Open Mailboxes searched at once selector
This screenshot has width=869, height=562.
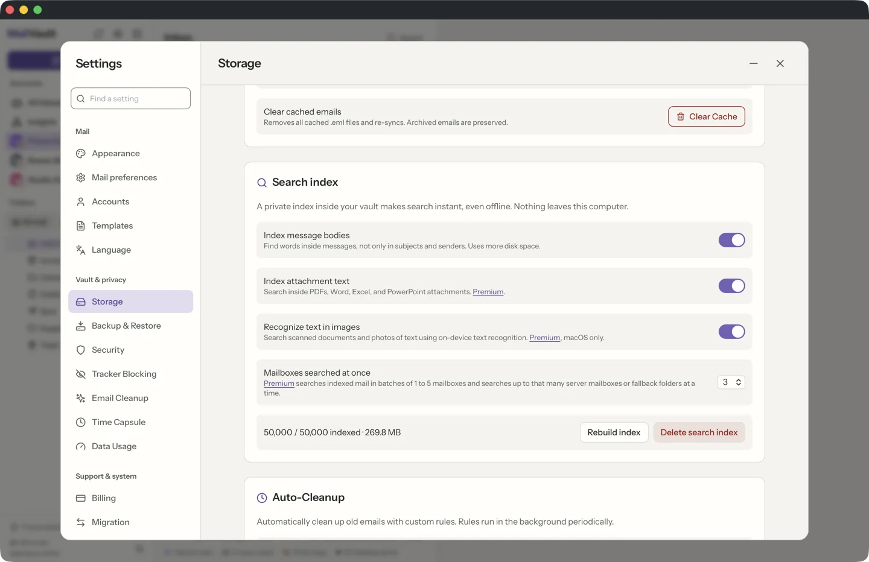[x=731, y=382]
